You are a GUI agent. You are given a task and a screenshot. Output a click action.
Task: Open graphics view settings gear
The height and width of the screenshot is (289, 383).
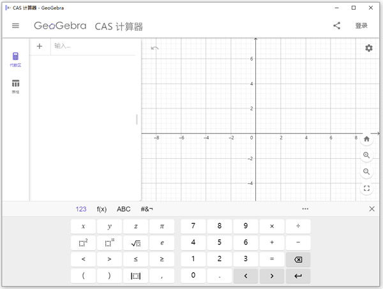[368, 48]
